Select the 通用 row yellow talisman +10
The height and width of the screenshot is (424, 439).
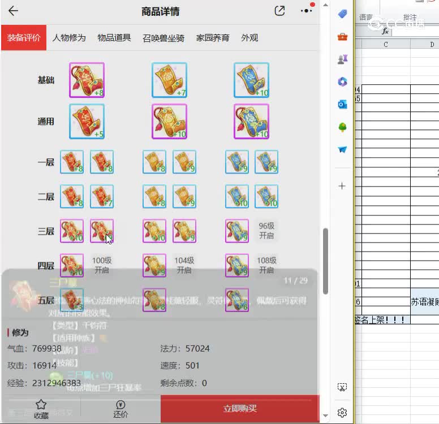169,122
